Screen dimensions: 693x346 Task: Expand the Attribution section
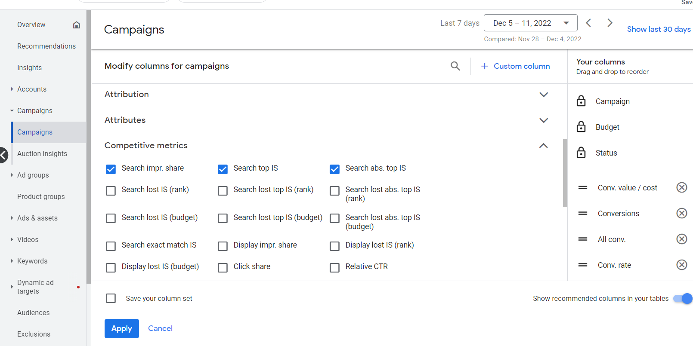click(544, 95)
